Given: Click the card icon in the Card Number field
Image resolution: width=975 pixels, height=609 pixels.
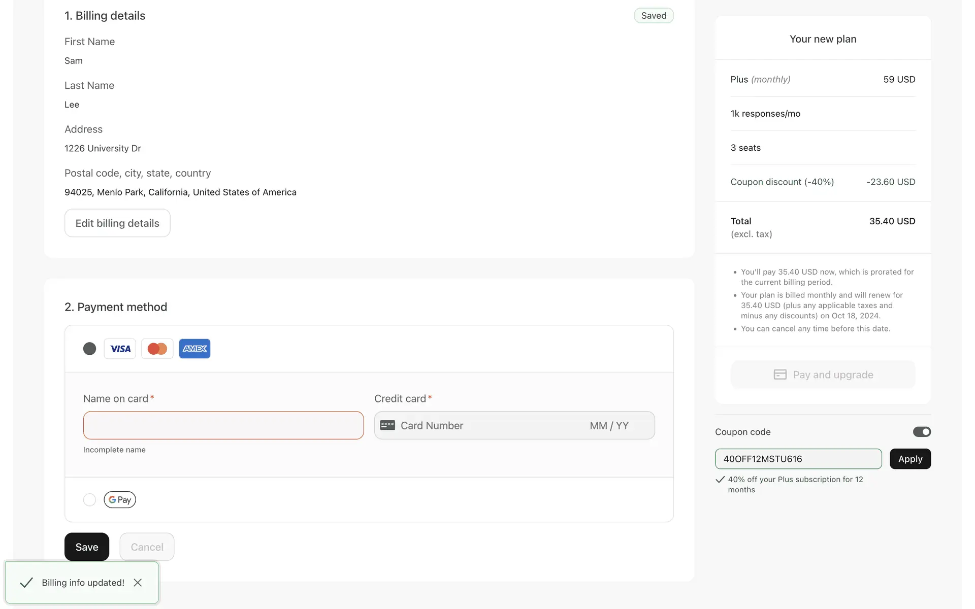Looking at the screenshot, I should [387, 425].
